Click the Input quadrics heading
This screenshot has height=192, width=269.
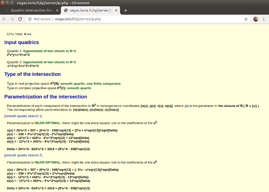(24, 42)
